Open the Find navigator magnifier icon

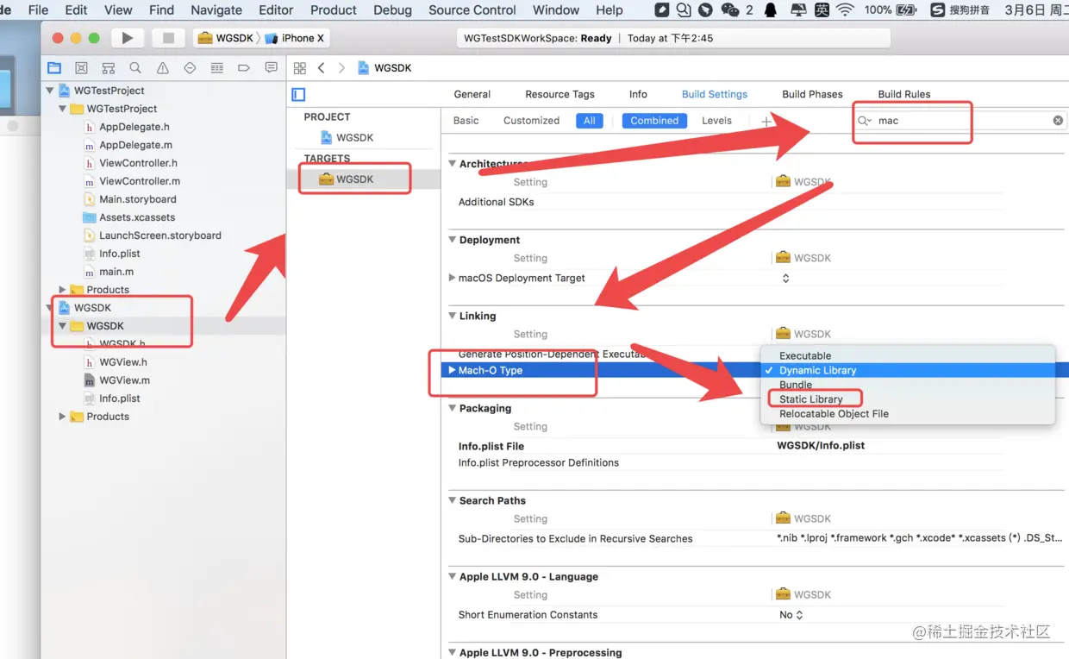(x=135, y=68)
